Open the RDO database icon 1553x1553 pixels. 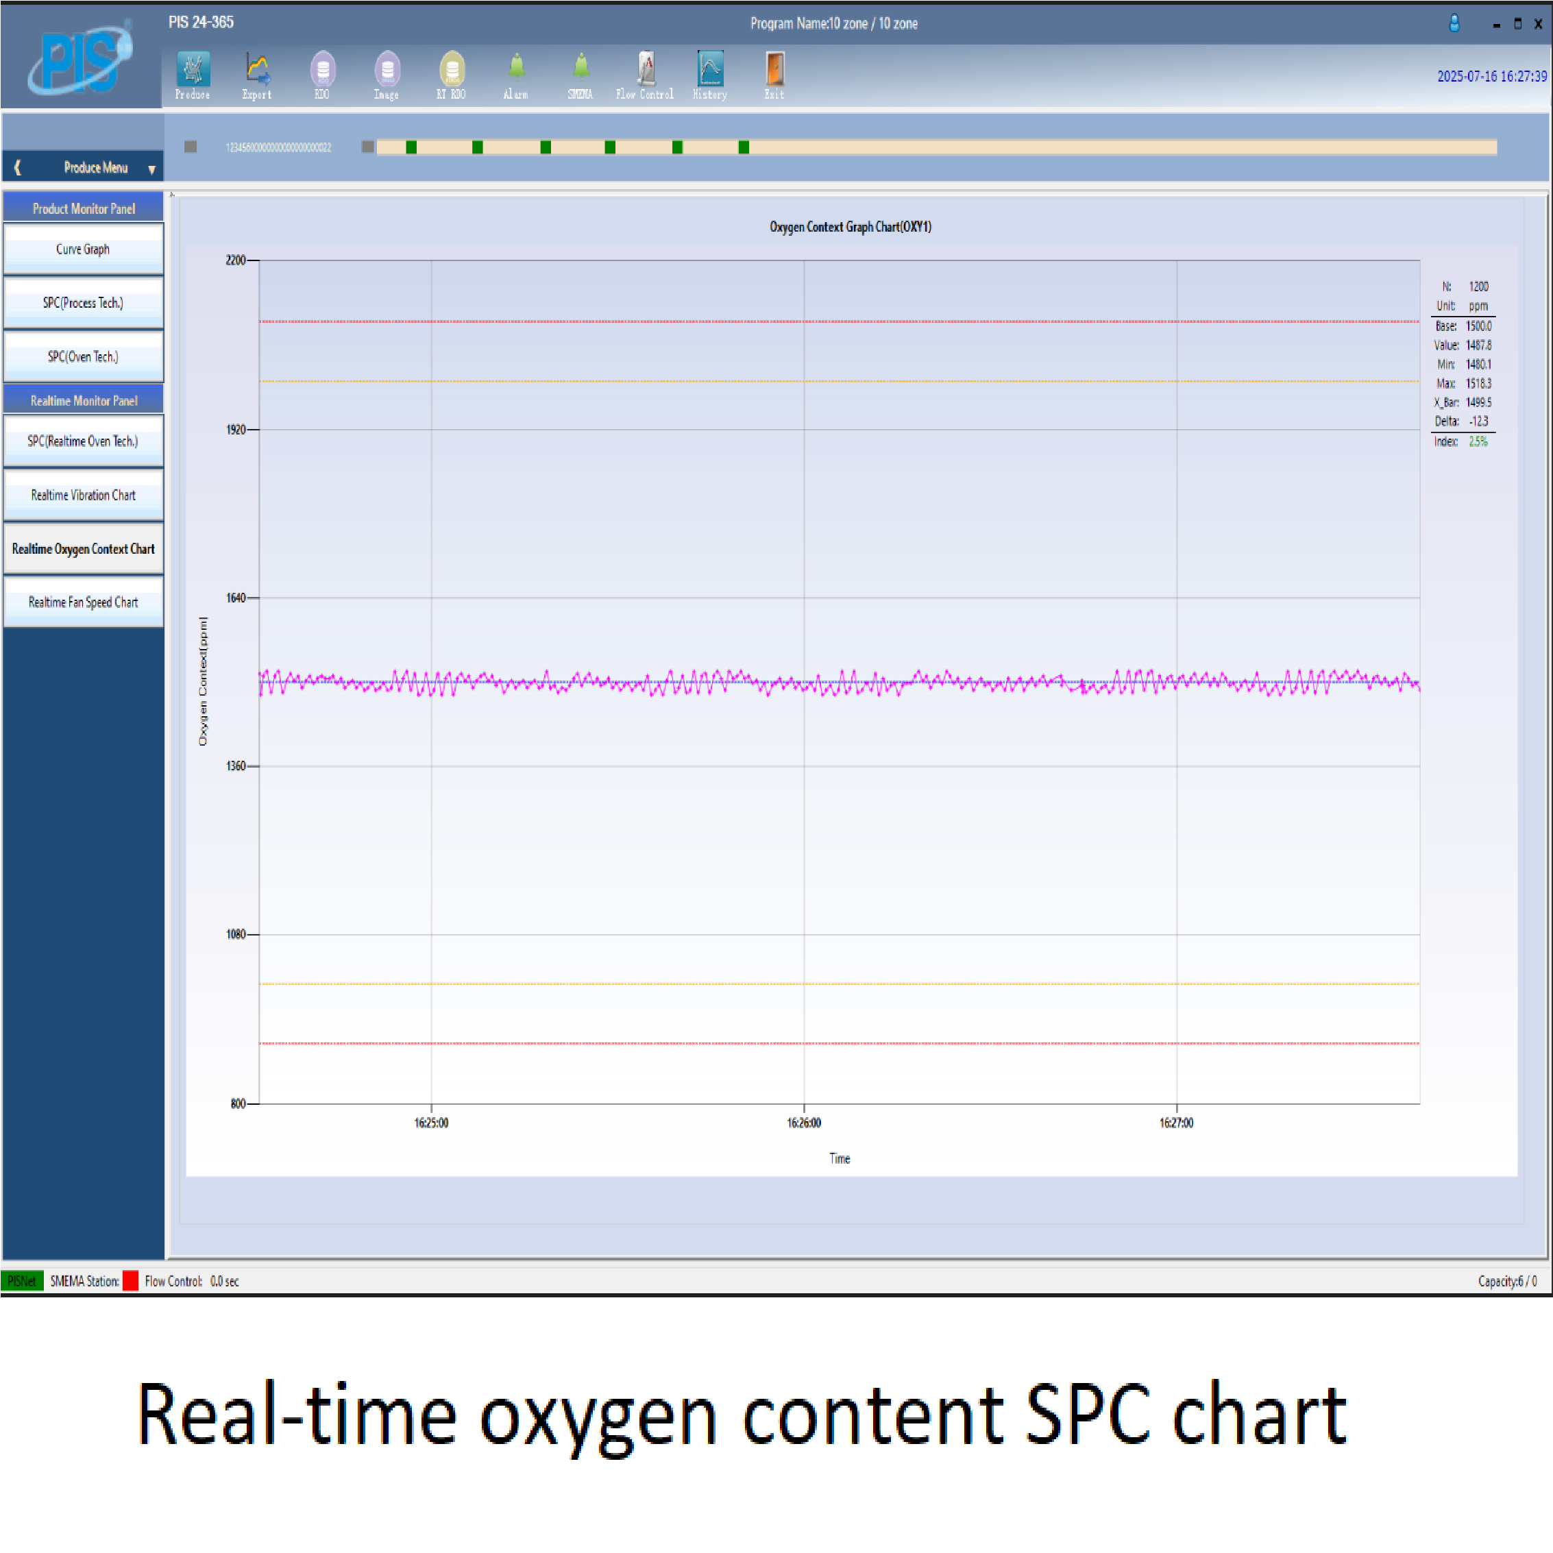click(322, 71)
